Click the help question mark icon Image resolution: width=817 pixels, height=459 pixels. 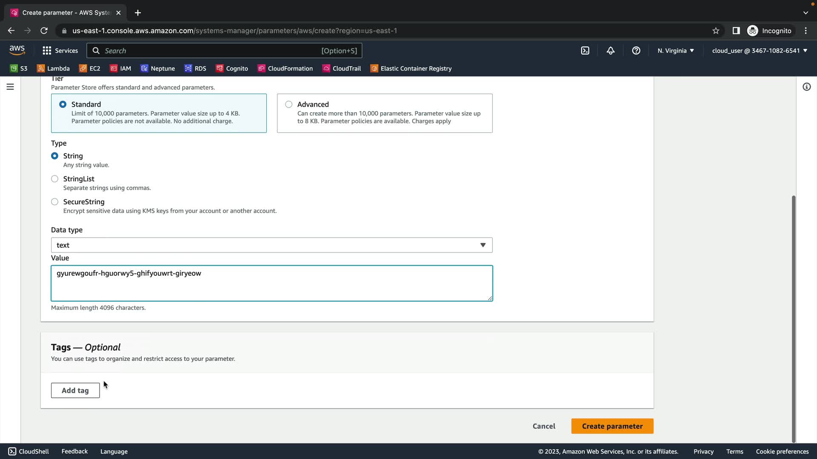tap(636, 51)
